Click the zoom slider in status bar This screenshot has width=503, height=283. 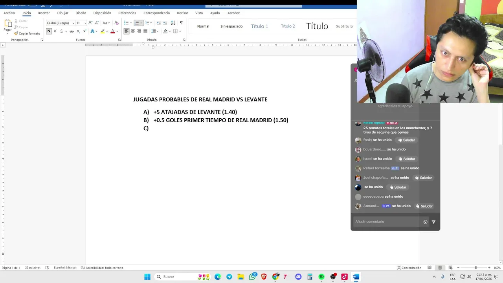click(475, 268)
